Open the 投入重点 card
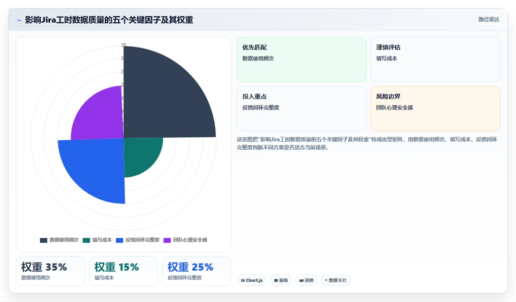Viewport: 516px width, 302px height. point(302,109)
